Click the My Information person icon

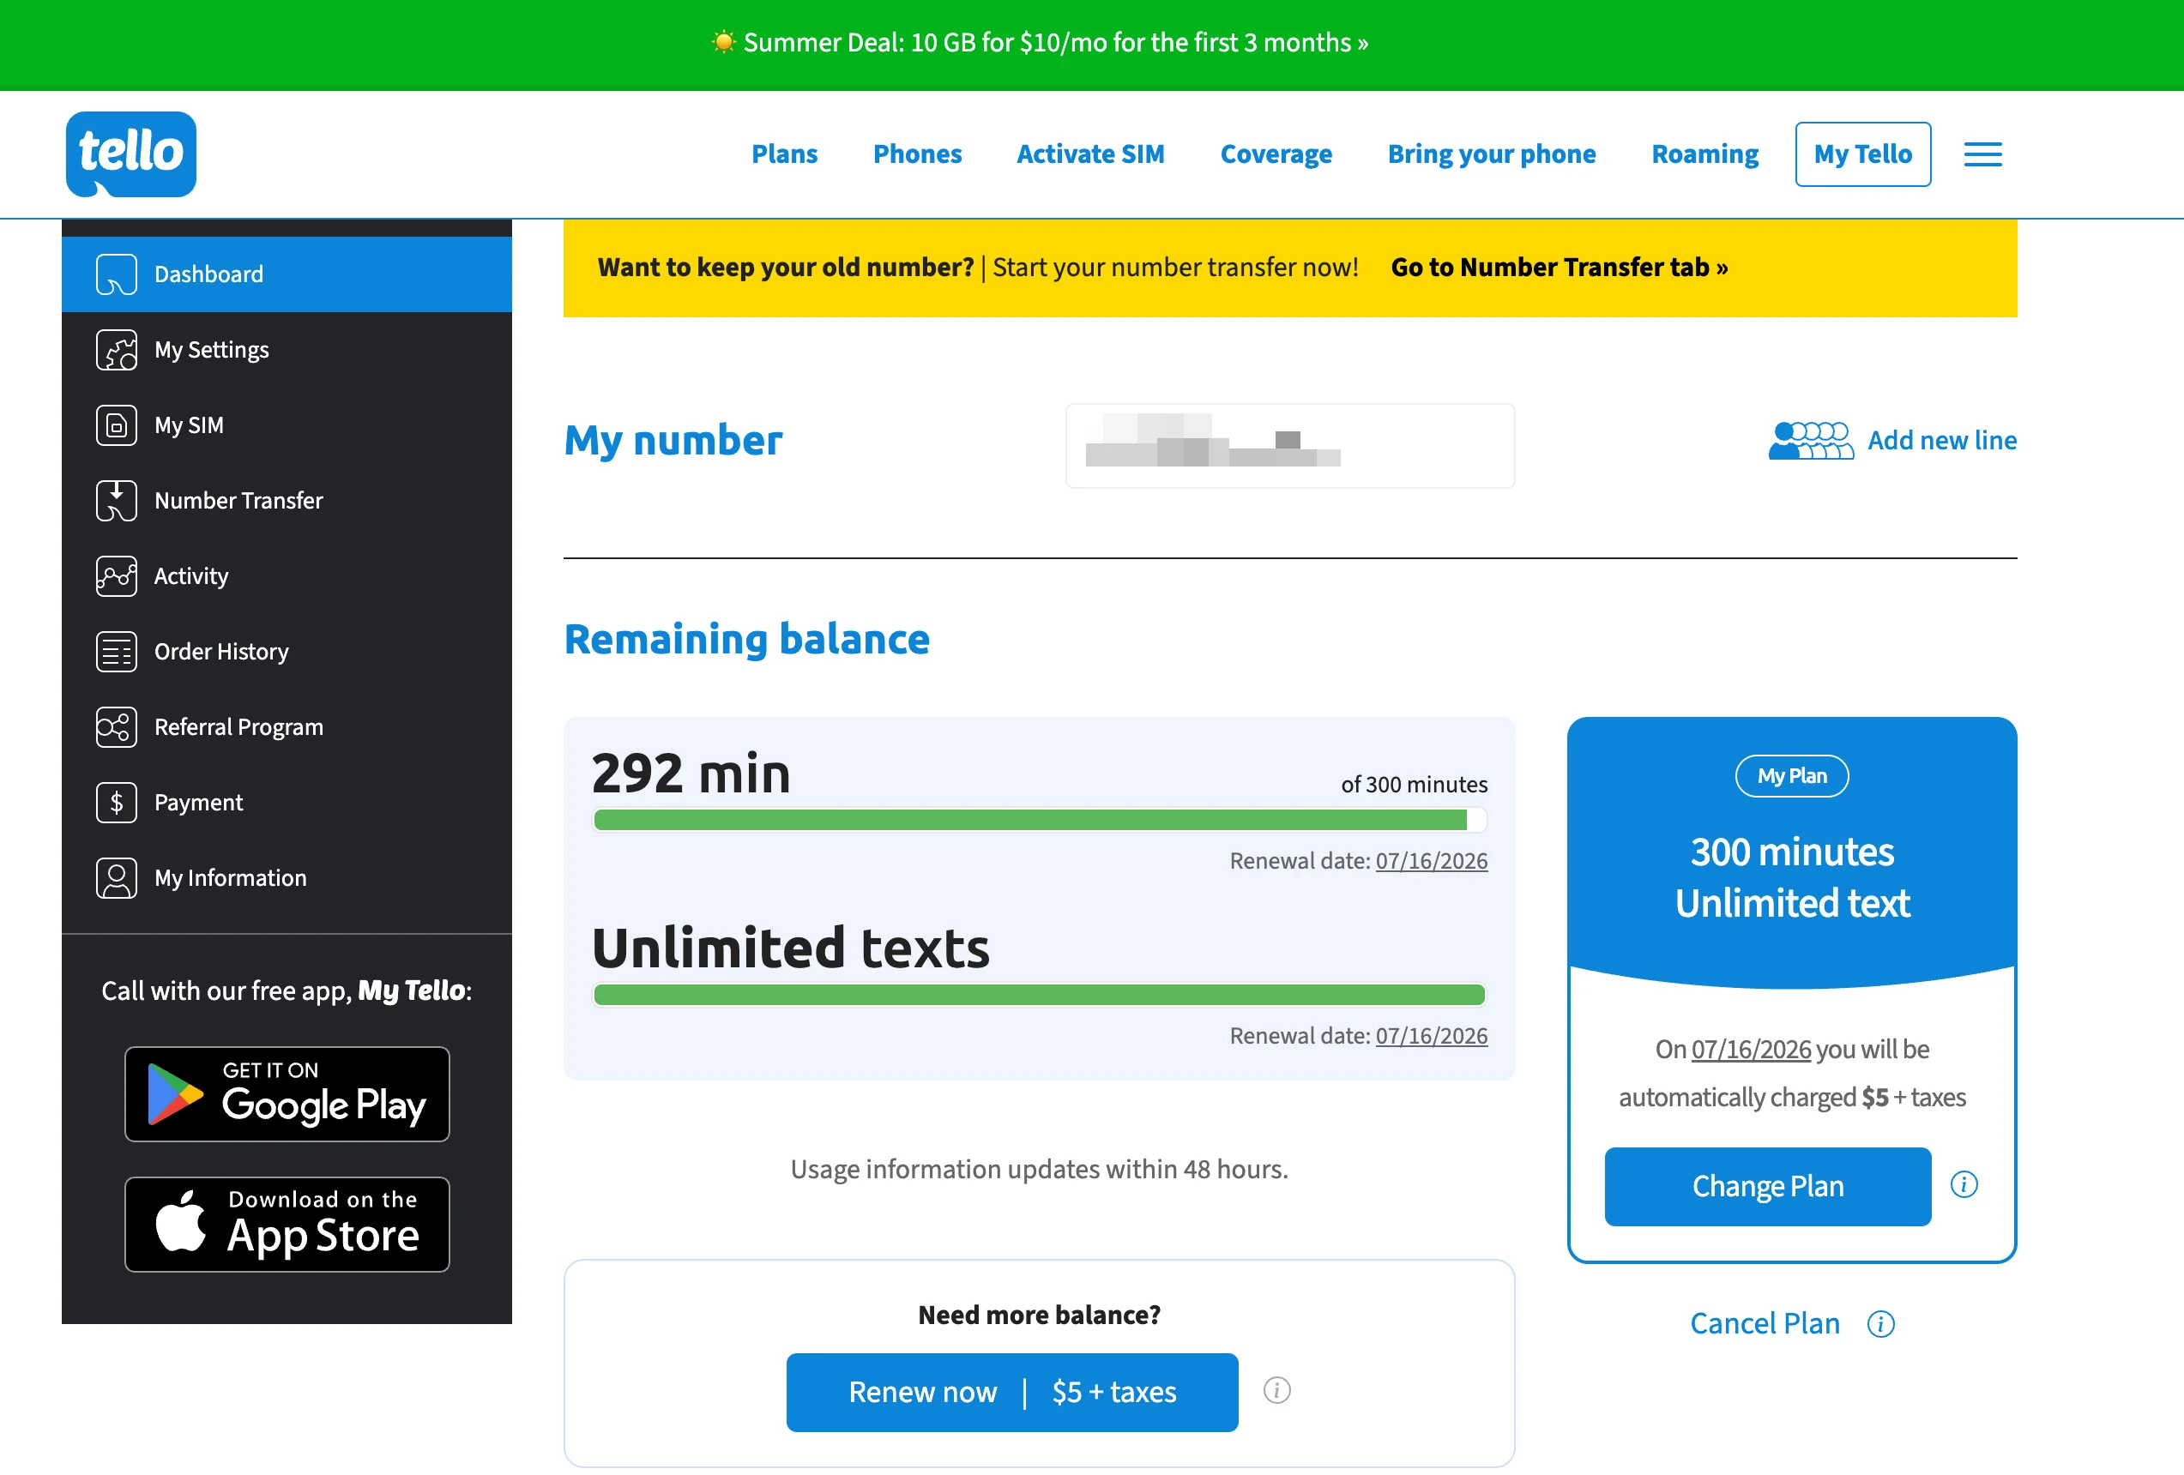(x=117, y=877)
